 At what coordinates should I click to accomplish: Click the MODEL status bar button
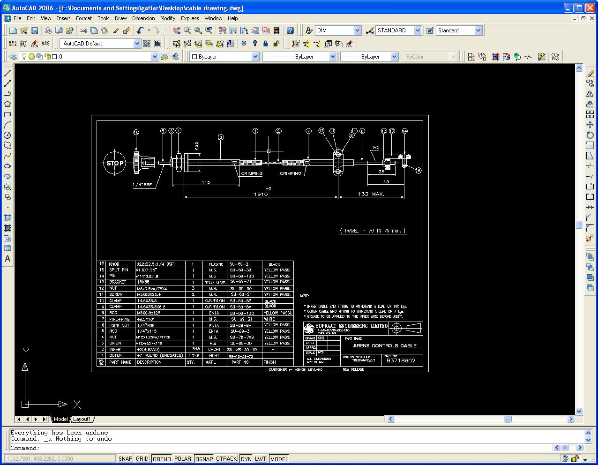279,459
